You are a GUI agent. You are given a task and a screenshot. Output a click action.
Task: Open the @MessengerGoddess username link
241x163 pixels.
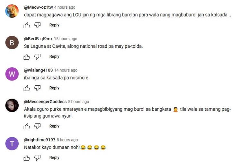click(x=45, y=102)
